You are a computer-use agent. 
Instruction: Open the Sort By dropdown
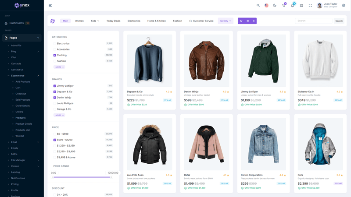(x=226, y=21)
